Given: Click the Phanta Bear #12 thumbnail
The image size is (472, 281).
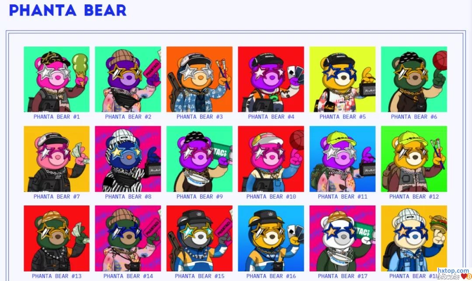Looking at the screenshot, I should click(414, 159).
